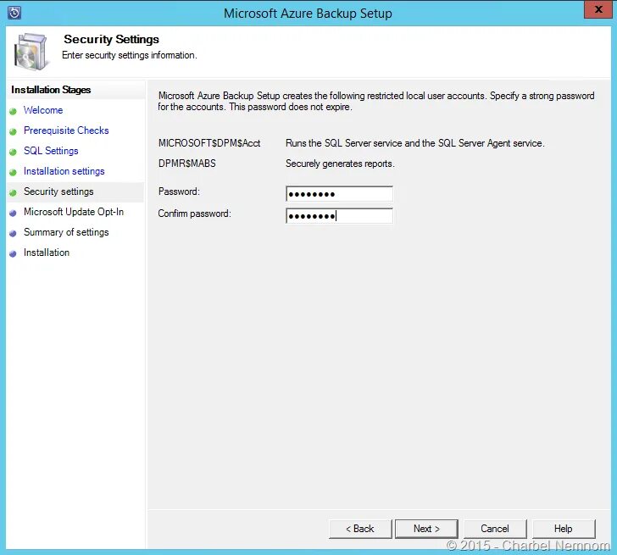Click purple bullet beside Microsoft Update Opt-In
This screenshot has height=555, width=617.
pos(13,214)
